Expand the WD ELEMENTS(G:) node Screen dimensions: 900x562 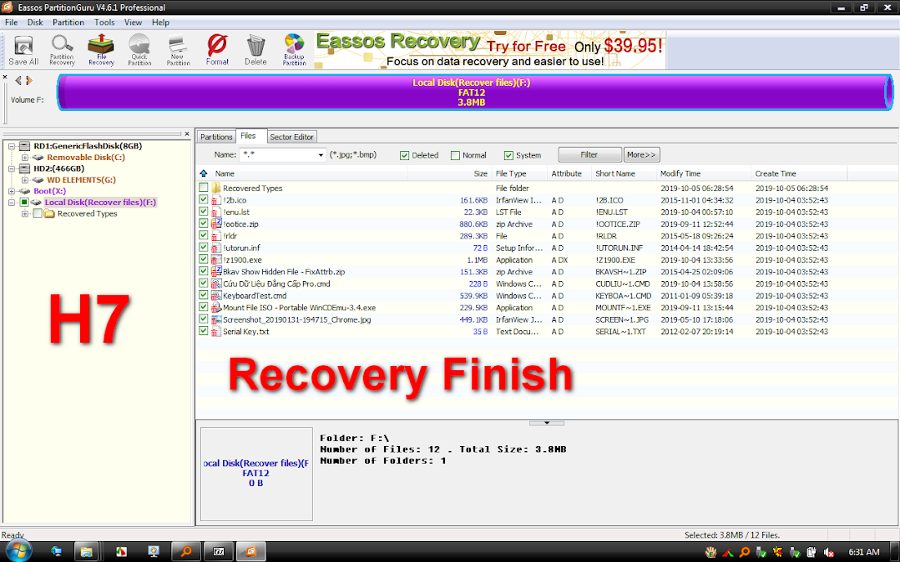(25, 180)
